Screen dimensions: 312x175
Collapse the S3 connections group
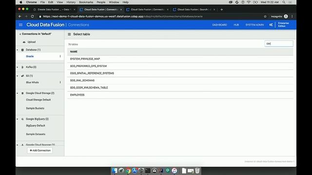click(18, 76)
